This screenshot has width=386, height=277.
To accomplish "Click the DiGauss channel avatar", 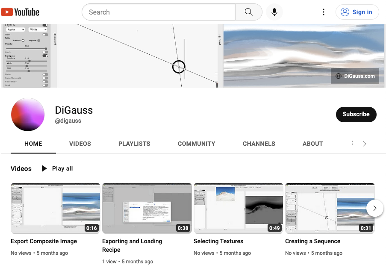I will pyautogui.click(x=28, y=115).
